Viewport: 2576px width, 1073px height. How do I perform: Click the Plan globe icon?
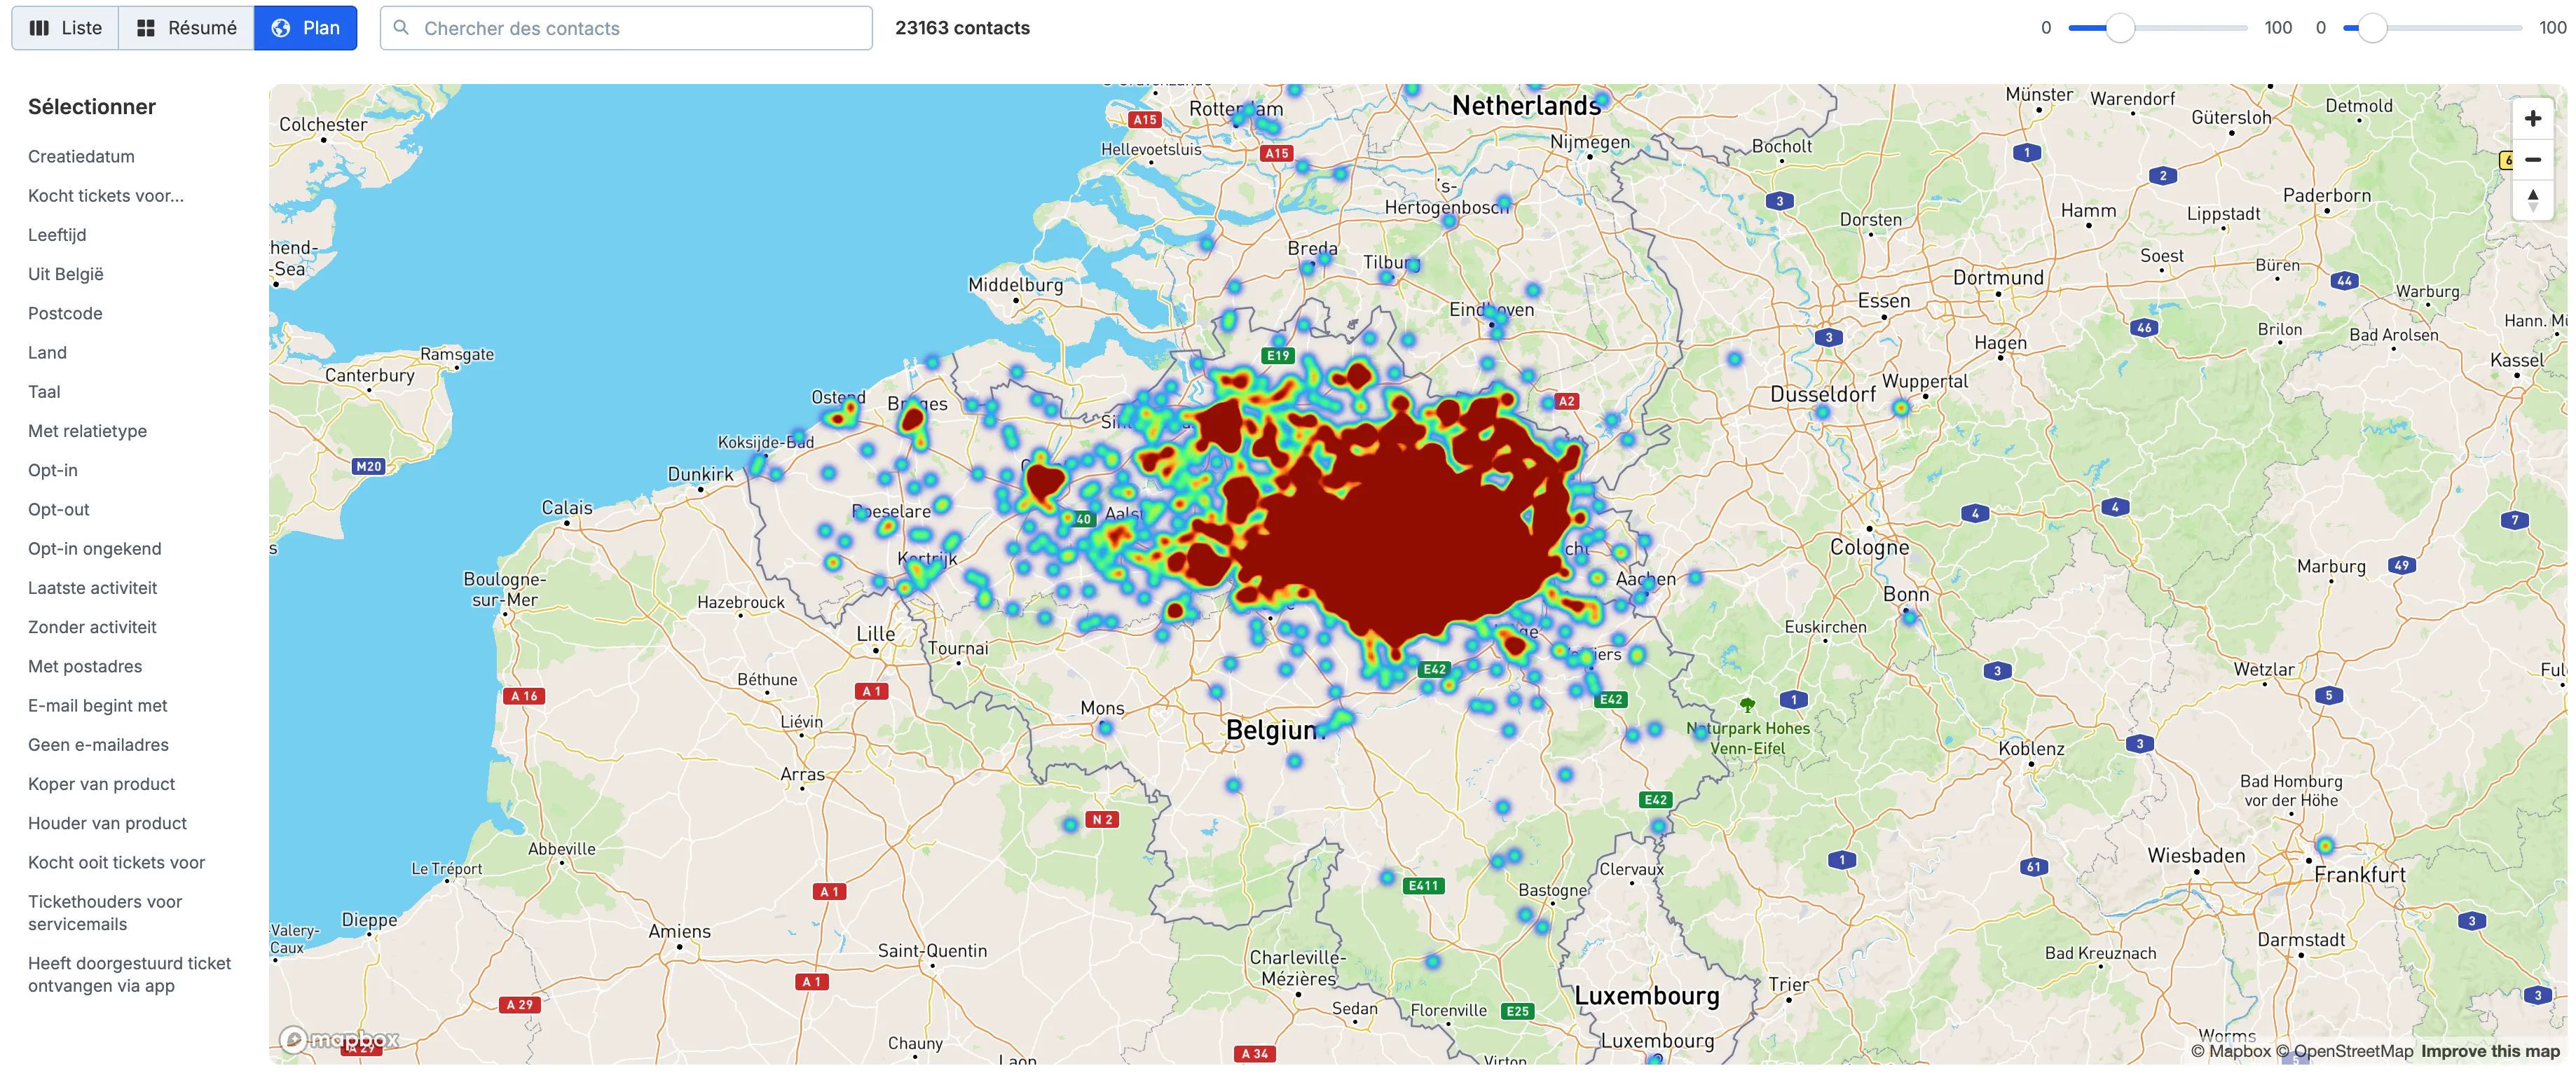coord(281,28)
